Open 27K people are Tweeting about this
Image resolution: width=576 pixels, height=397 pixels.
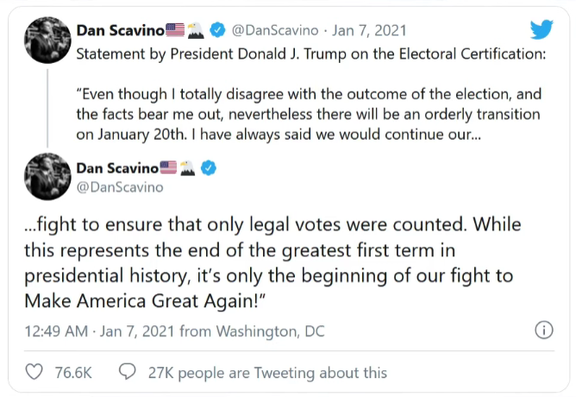pos(267,373)
